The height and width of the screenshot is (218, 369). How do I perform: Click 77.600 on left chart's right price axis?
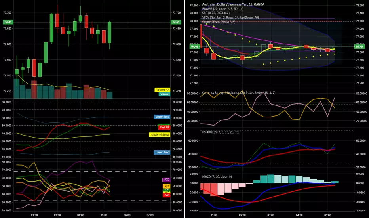177,44
